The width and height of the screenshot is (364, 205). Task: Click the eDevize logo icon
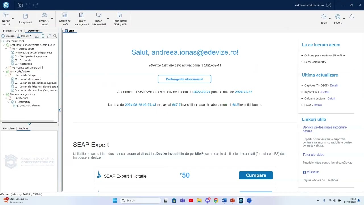pyautogui.click(x=6, y=5)
